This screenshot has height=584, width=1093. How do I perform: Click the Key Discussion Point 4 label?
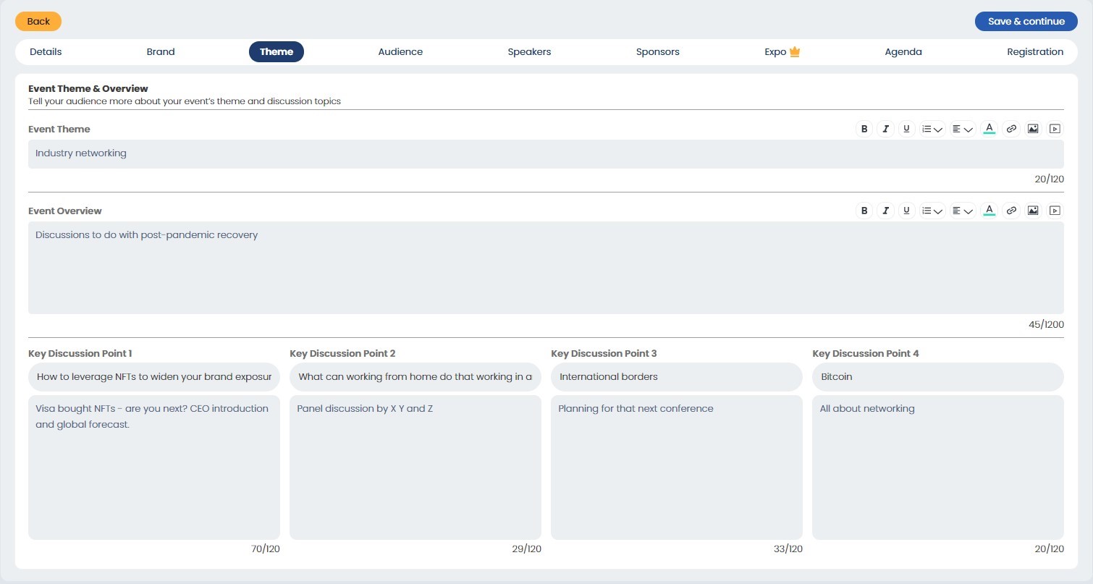pos(866,353)
